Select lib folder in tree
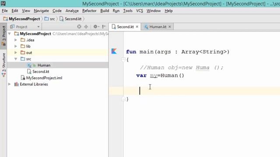Screen dimensions: 280x157 coord(28,46)
